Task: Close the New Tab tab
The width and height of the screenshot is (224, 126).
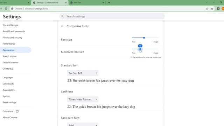Action: [103, 2]
